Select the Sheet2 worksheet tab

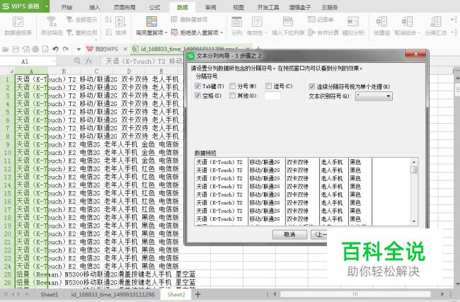click(x=176, y=294)
